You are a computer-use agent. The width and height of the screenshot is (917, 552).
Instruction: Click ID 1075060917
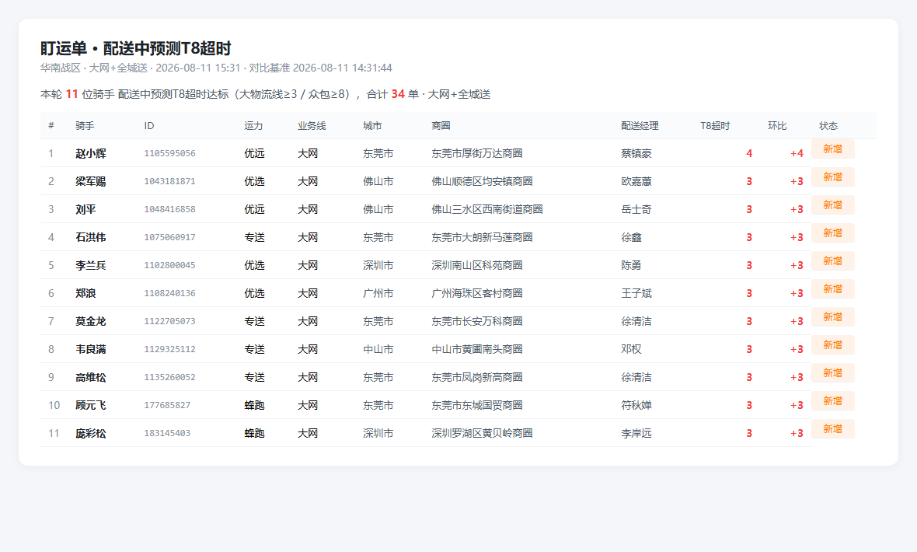[x=169, y=238]
